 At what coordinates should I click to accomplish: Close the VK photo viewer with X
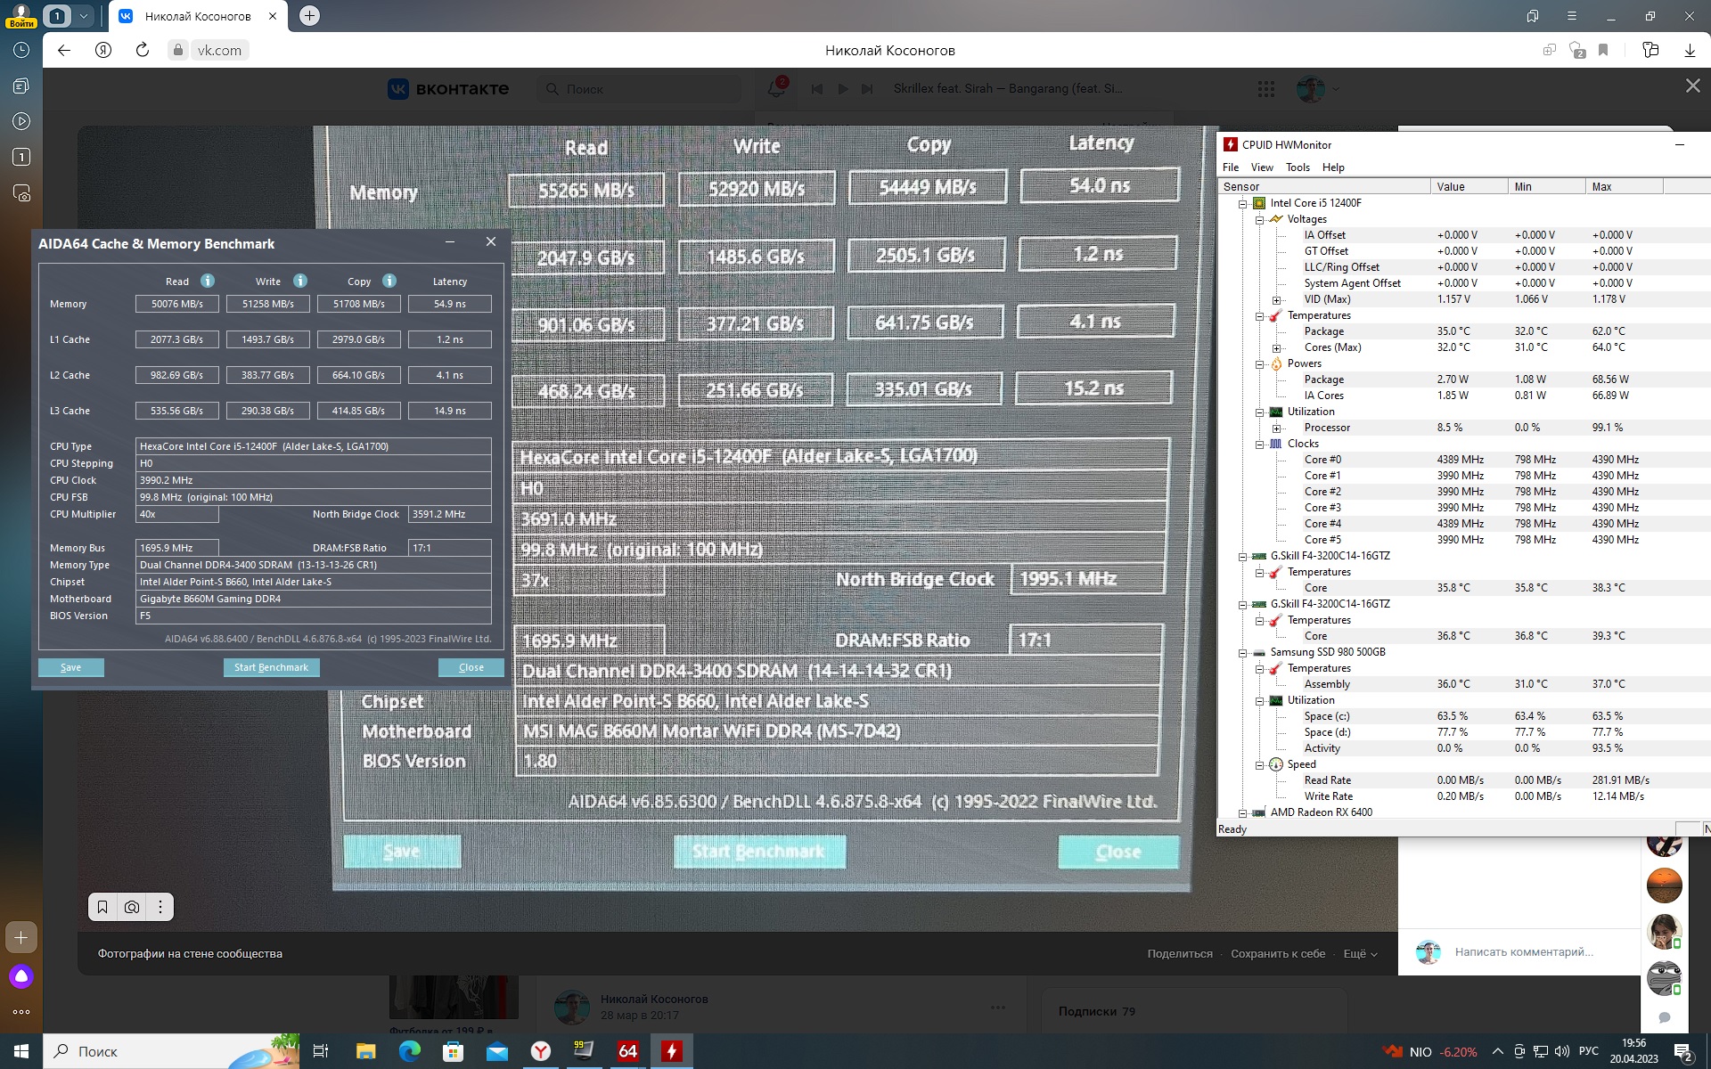tap(1692, 86)
